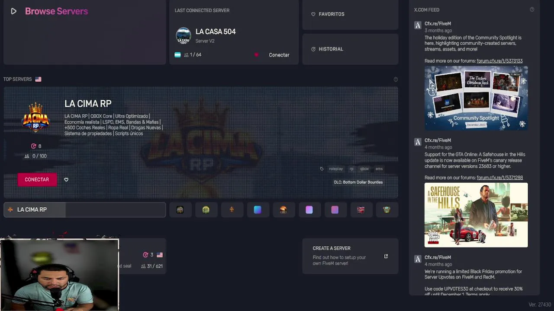Click the play icon beside Browse Servers

tap(13, 11)
